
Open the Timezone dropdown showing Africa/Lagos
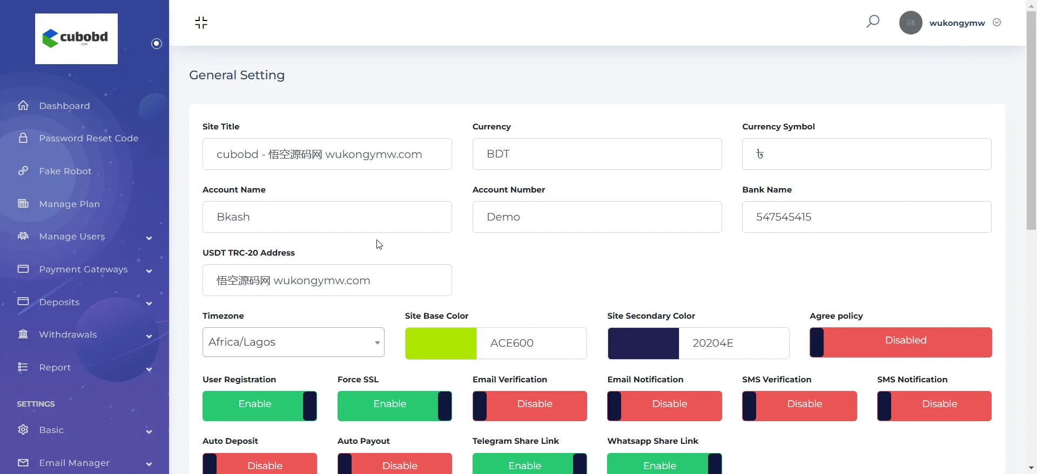(x=293, y=342)
